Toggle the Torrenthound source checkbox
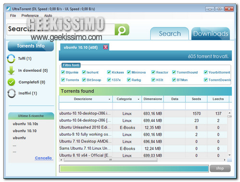The height and width of the screenshot is (182, 240). [174, 72]
